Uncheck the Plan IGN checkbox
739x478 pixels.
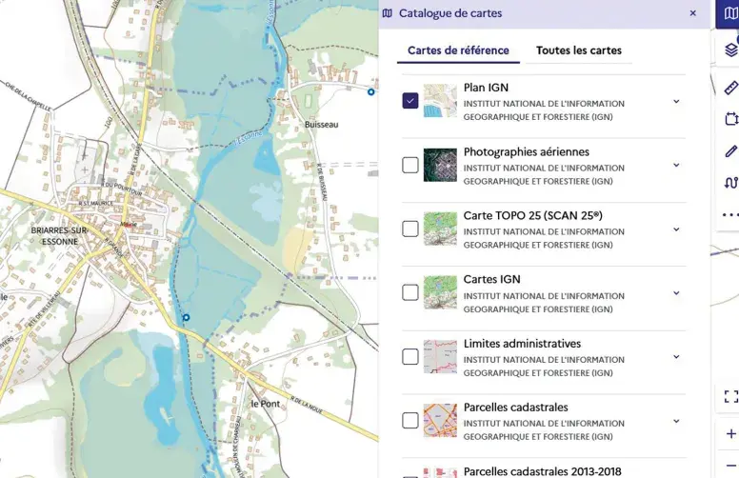[410, 100]
